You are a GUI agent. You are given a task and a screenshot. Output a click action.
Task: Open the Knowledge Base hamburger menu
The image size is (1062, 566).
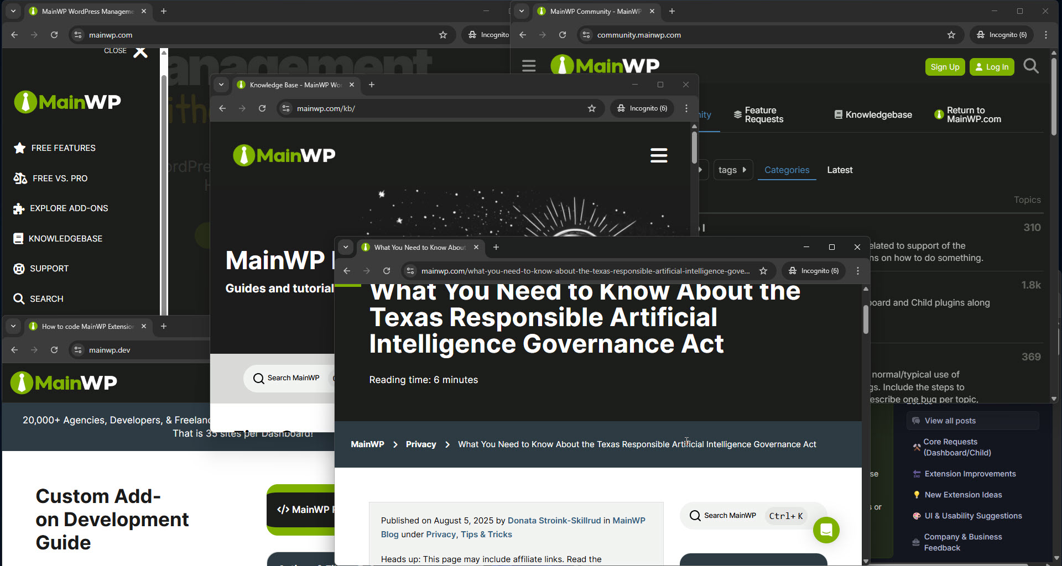coord(659,155)
